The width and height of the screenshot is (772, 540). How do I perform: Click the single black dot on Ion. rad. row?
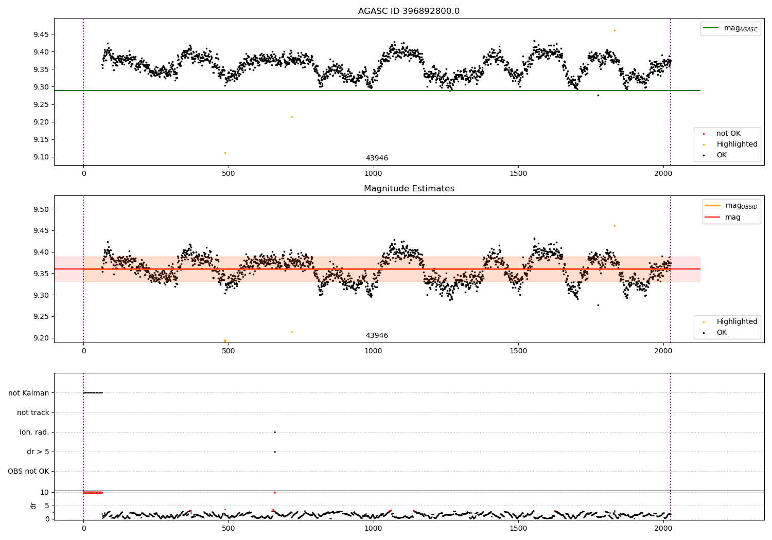tap(275, 432)
